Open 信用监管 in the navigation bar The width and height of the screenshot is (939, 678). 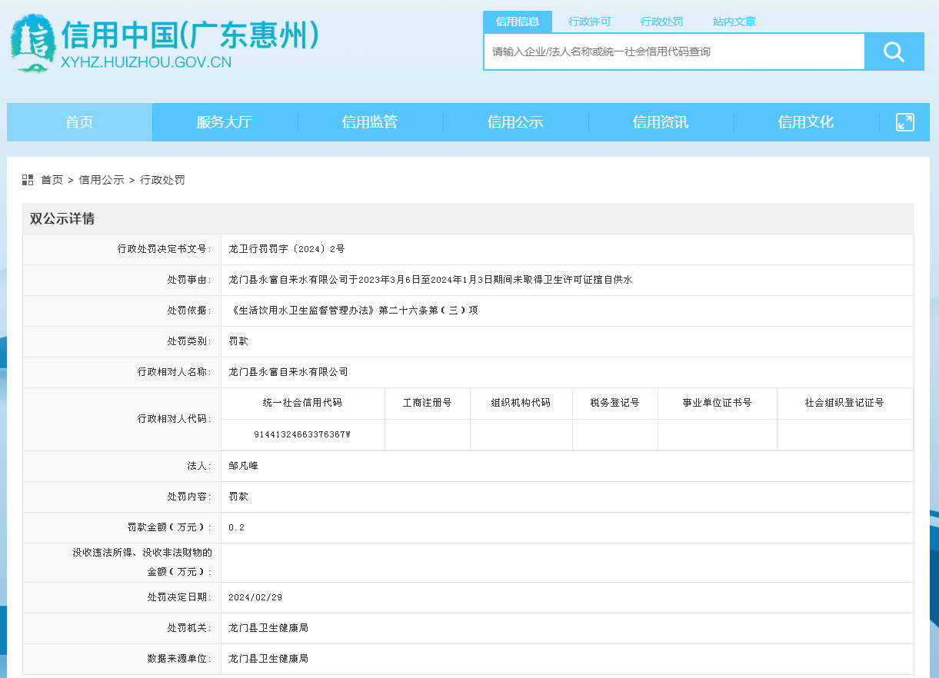pos(370,122)
